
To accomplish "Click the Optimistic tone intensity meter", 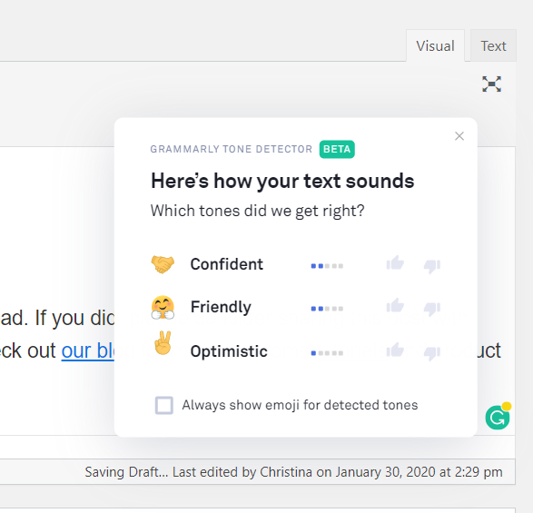I will coord(327,353).
